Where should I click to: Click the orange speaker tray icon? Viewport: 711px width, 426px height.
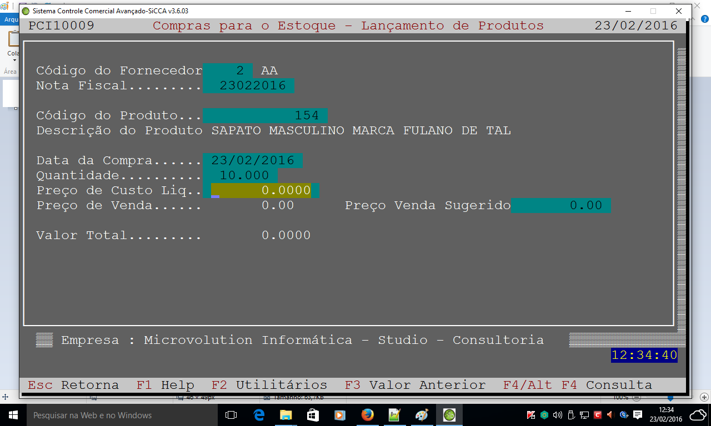(x=610, y=415)
